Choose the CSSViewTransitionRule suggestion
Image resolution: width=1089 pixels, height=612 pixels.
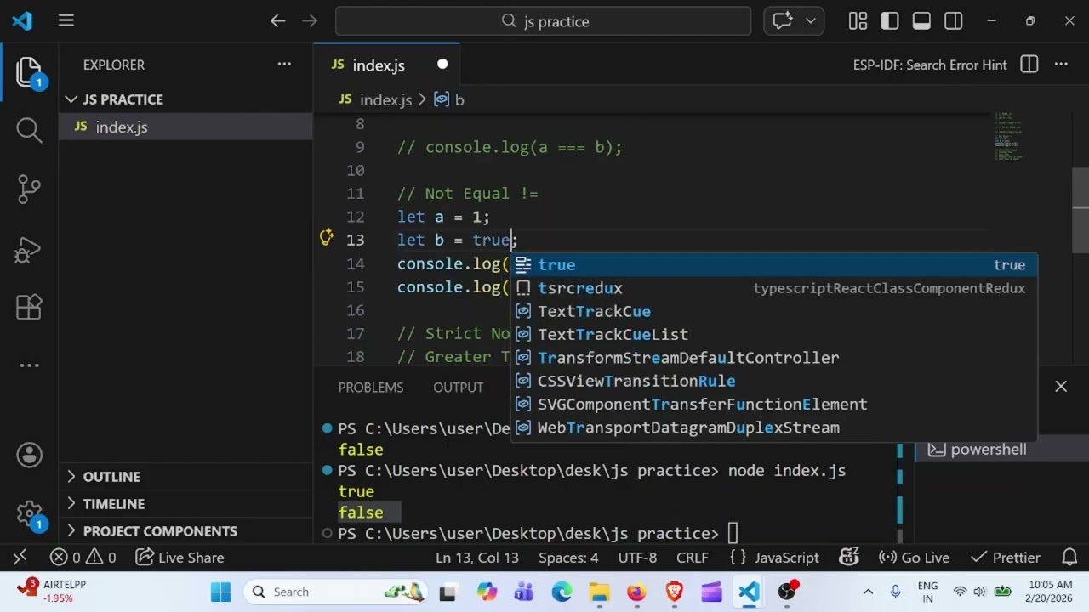pyautogui.click(x=773, y=381)
